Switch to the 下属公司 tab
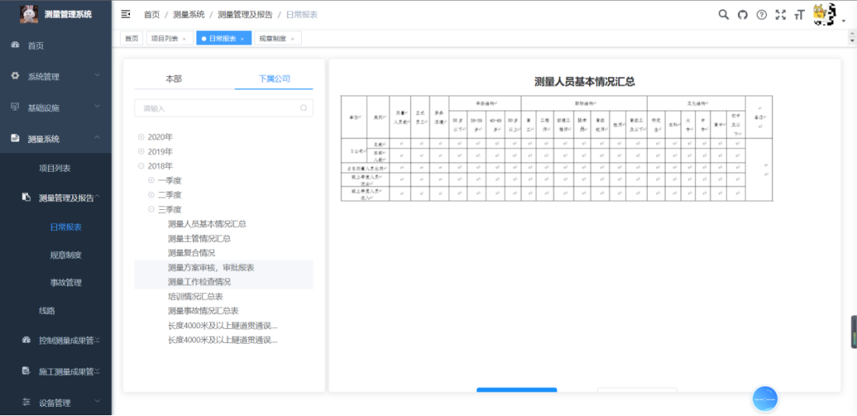Screen dimensions: 857x416 tap(274, 79)
